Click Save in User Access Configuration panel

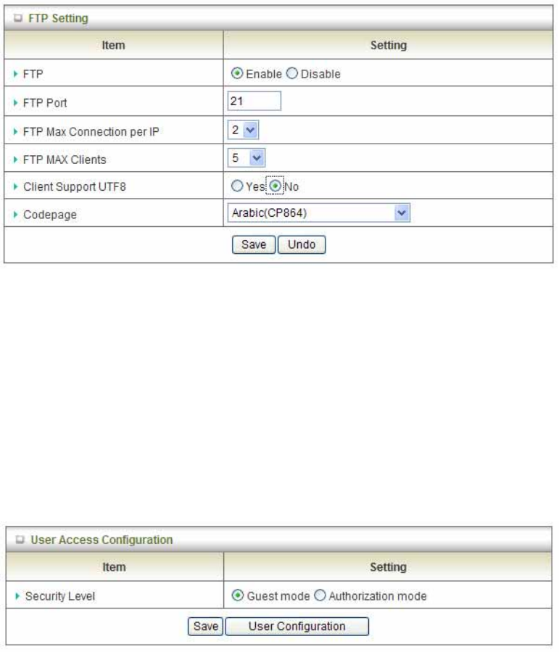(206, 626)
